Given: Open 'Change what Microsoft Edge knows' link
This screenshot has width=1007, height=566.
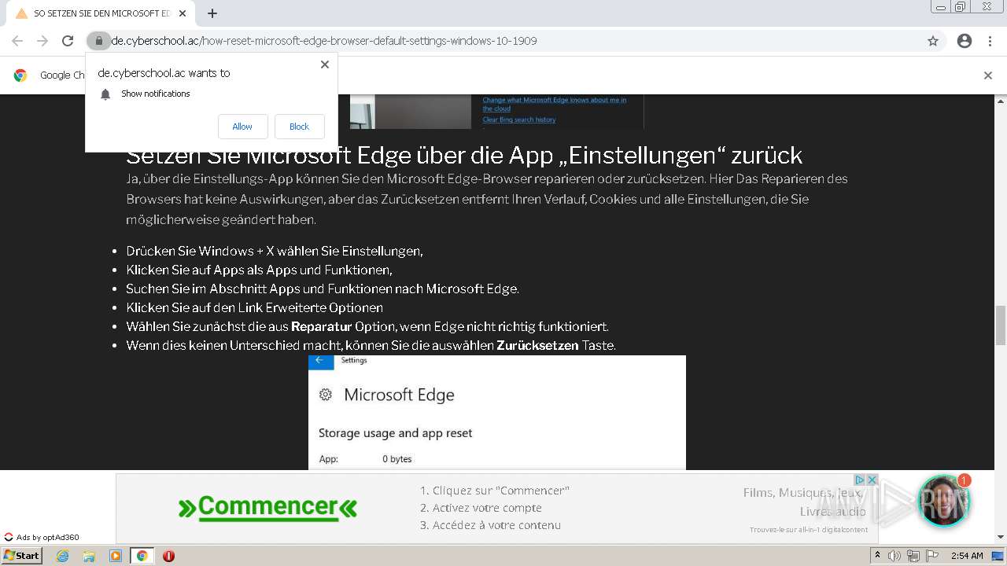Looking at the screenshot, I should point(555,104).
